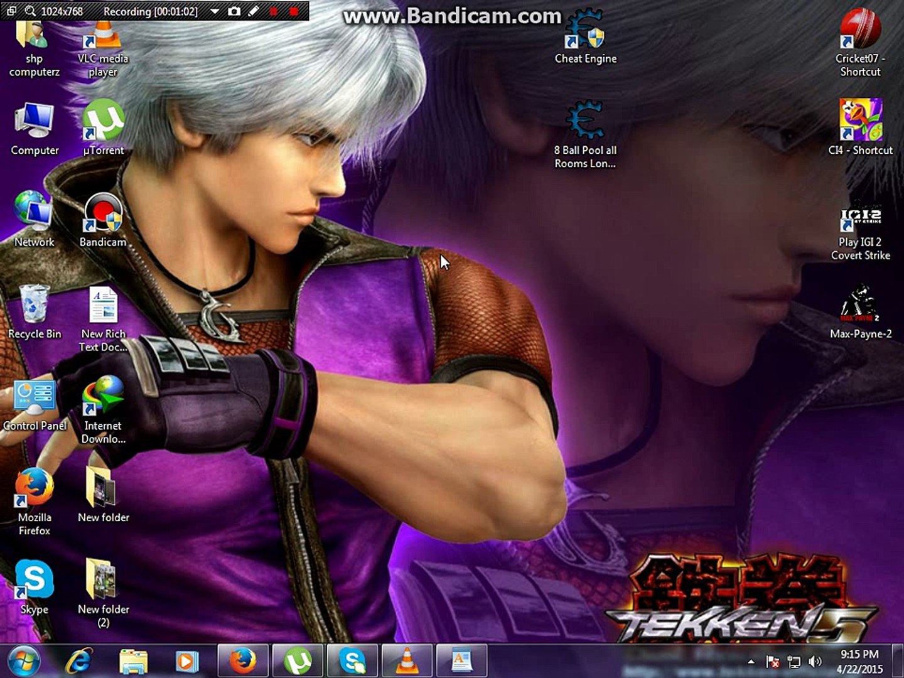Select the Skype desktop shortcut

click(x=35, y=588)
